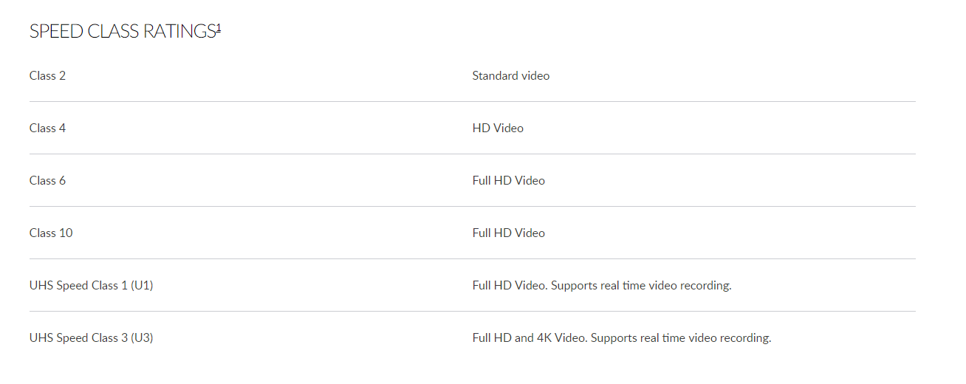Click Full HD Video in Class 10 row

(x=509, y=233)
